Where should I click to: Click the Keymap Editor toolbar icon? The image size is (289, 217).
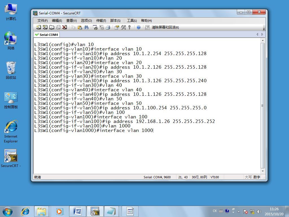click(123, 27)
